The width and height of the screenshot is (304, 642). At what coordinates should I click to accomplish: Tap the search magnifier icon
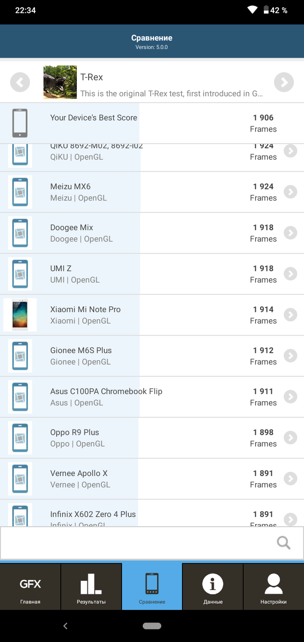(x=283, y=543)
